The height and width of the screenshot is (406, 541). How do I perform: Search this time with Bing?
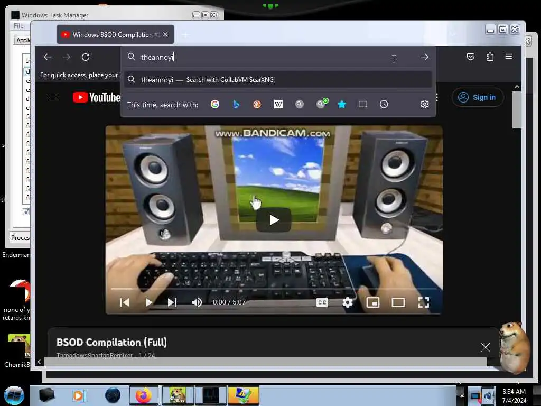236,104
